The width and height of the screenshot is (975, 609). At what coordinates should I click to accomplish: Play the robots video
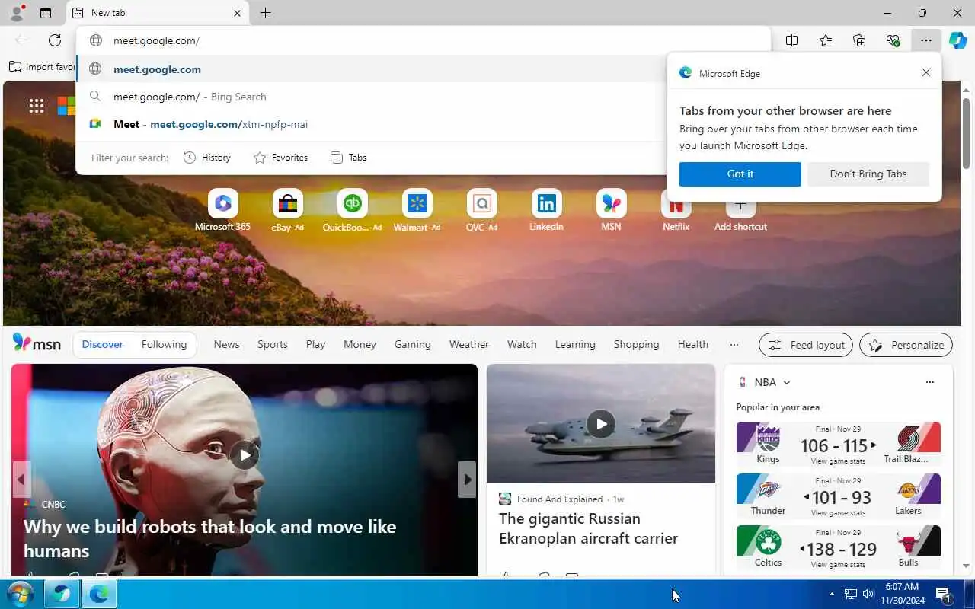(244, 455)
